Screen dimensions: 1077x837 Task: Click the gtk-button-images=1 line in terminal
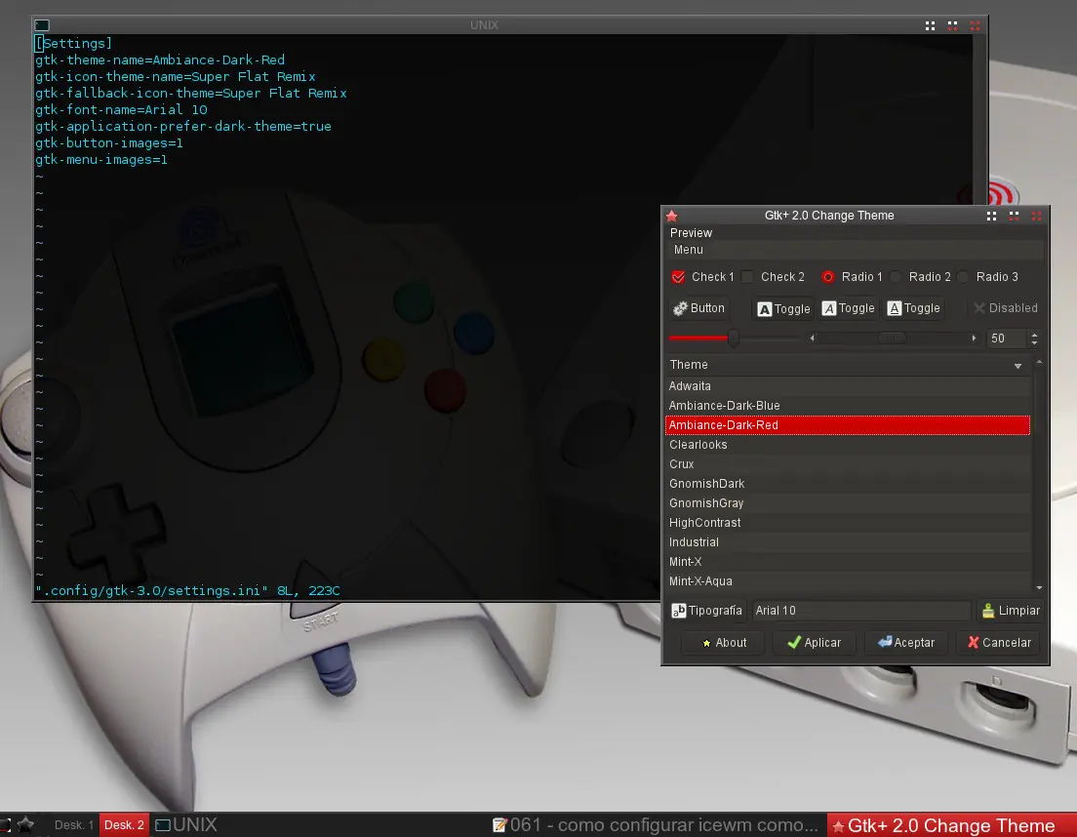click(x=109, y=143)
